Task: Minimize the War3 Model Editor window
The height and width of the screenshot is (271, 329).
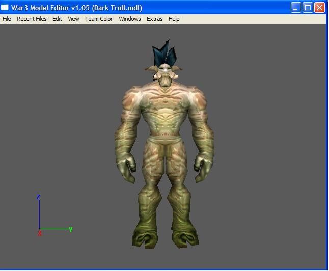Action: click(296, 8)
